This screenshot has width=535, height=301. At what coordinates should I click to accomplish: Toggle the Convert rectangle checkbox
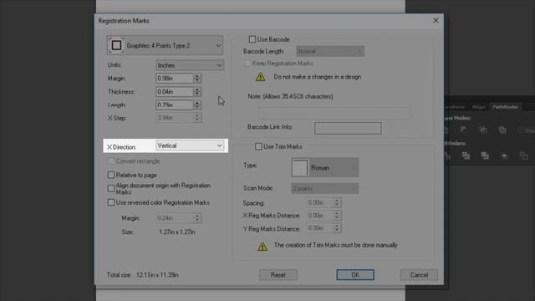111,161
